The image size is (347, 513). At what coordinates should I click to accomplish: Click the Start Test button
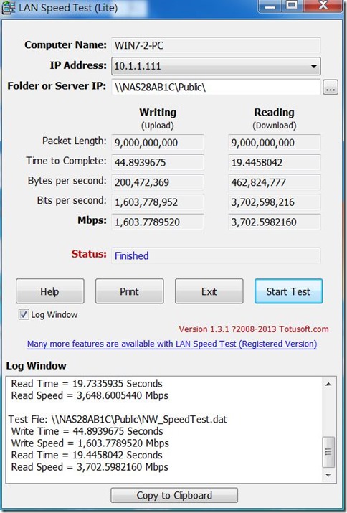point(288,291)
